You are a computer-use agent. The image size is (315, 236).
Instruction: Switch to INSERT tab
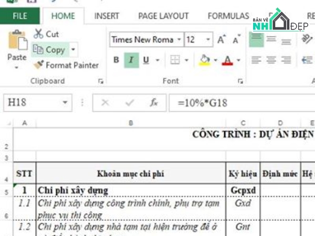[x=107, y=16]
